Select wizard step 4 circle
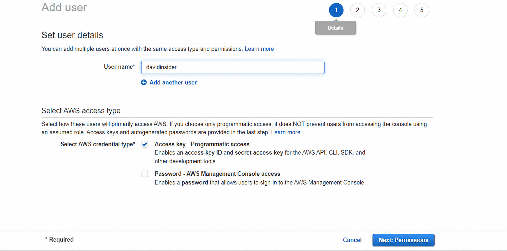The image size is (507, 251). tap(400, 10)
